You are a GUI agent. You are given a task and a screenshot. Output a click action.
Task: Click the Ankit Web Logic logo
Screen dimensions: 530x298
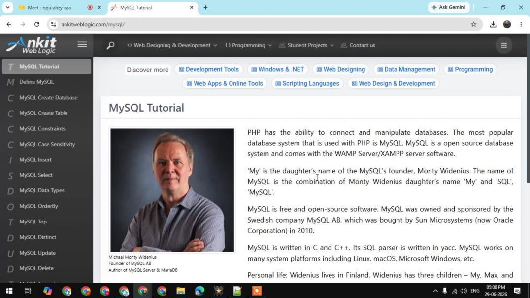(x=32, y=45)
